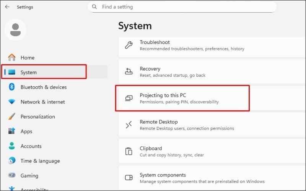The height and width of the screenshot is (191, 306).
Task: Click the back arrow icon
Action: [7, 7]
